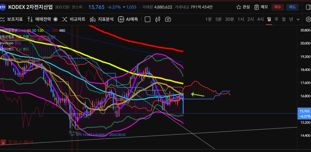Open AI예측 prediction

point(132,19)
